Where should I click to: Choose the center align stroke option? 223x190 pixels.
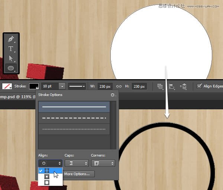[x=47, y=177]
